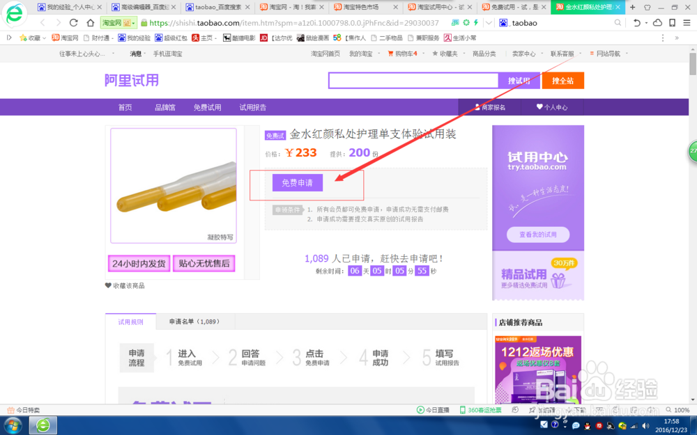The height and width of the screenshot is (435, 697).
Task: Select the 申请名单（1,089）tab
Action: click(195, 322)
